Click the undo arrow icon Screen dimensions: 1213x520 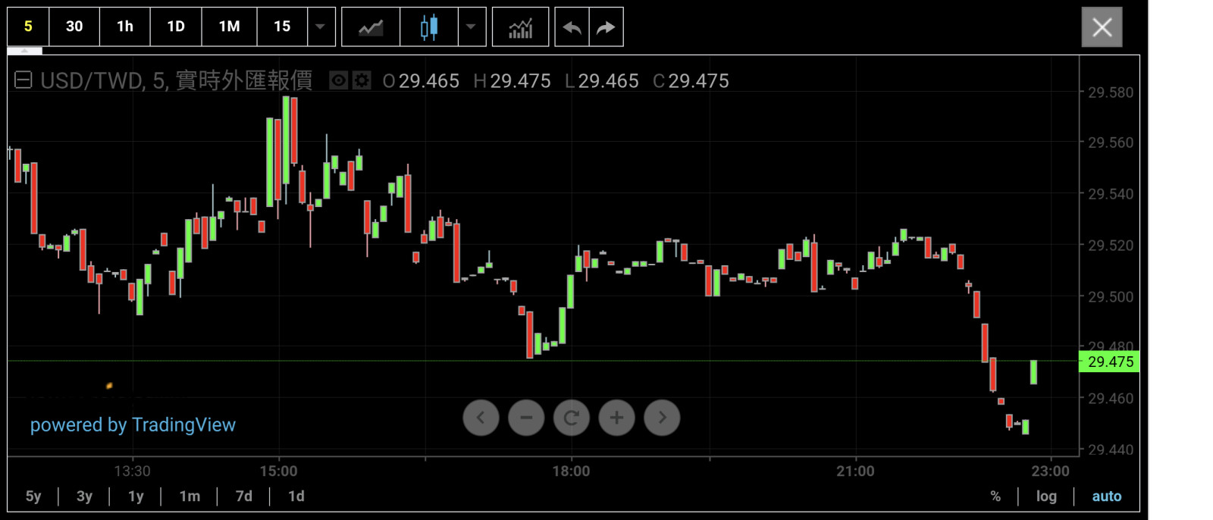[572, 27]
